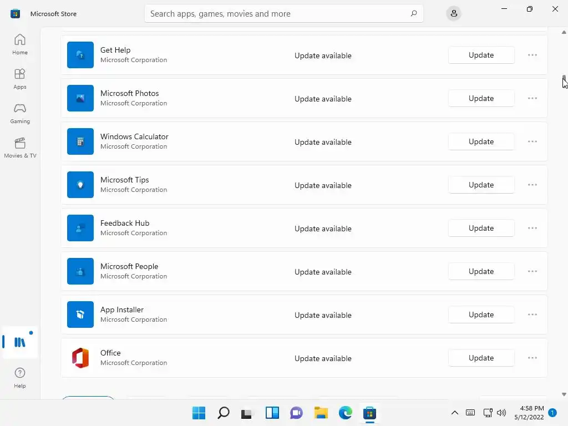Click the Microsoft Store logo icon
Screen dimensions: 568x426
(15, 14)
